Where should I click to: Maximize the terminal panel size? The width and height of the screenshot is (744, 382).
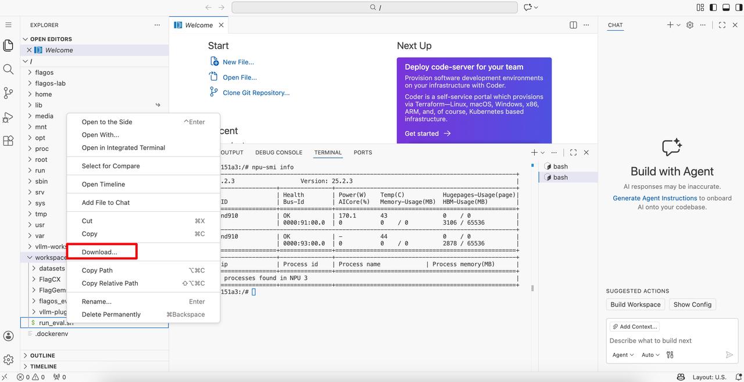pos(573,152)
